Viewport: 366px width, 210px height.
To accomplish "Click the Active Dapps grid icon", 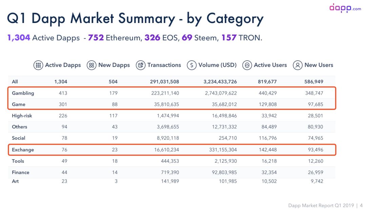I will [x=38, y=65].
